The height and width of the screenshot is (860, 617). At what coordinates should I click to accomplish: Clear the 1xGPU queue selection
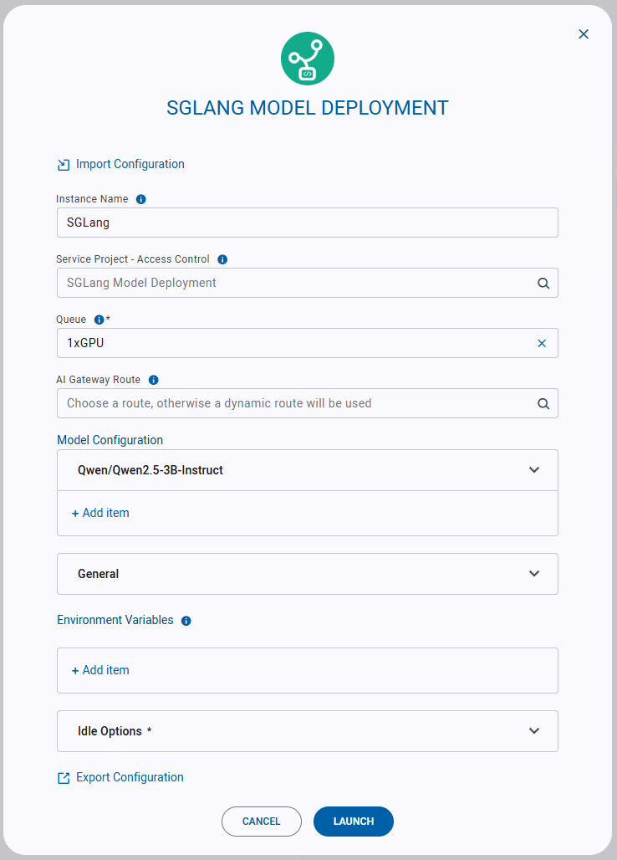click(x=541, y=343)
